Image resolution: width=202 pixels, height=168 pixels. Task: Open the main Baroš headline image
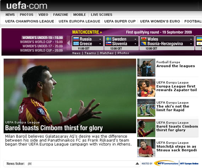pos(70,96)
